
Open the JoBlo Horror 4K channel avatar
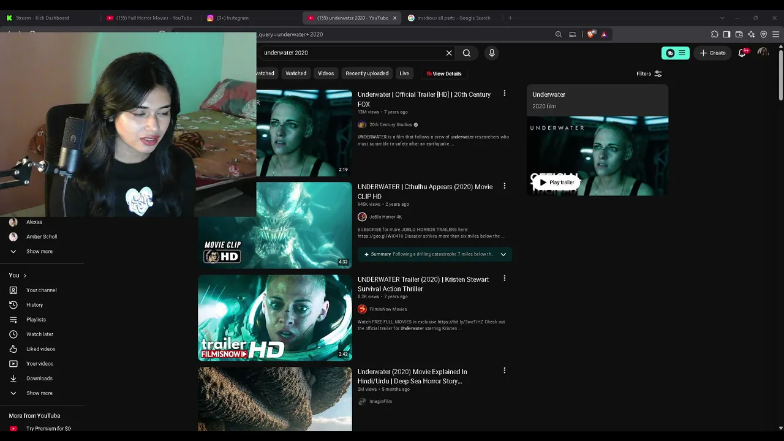point(362,217)
